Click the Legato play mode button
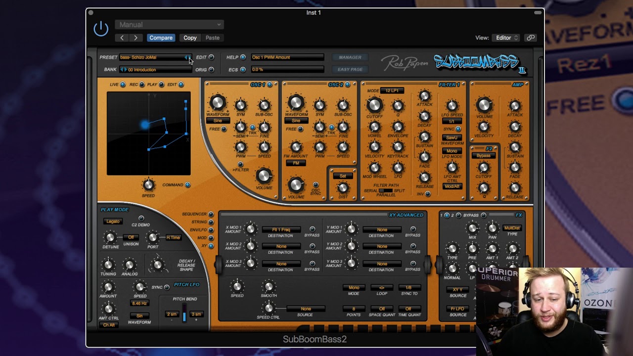633x356 pixels. point(113,222)
